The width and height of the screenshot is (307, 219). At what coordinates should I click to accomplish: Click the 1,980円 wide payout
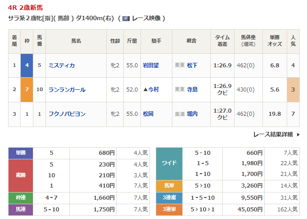(252, 163)
